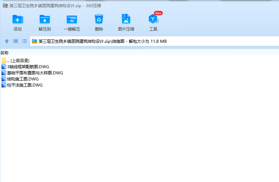279x182 pixels.
Task: Open the 工具 (Tools) icon with New badge
Action: [153, 19]
